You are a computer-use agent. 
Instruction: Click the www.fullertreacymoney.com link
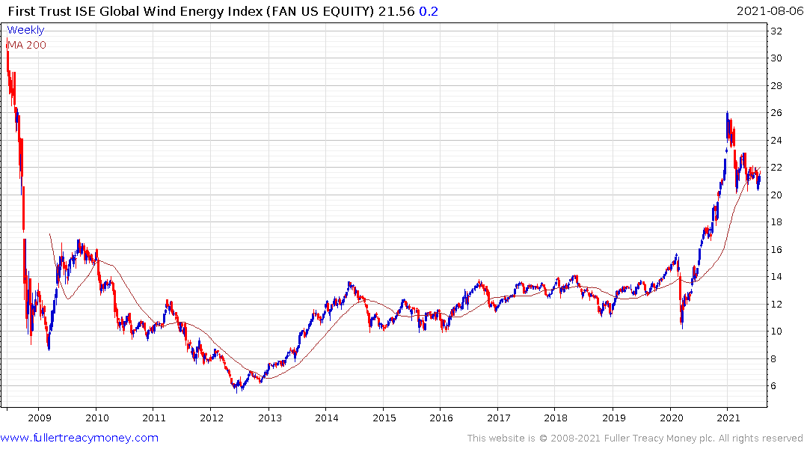coord(79,438)
